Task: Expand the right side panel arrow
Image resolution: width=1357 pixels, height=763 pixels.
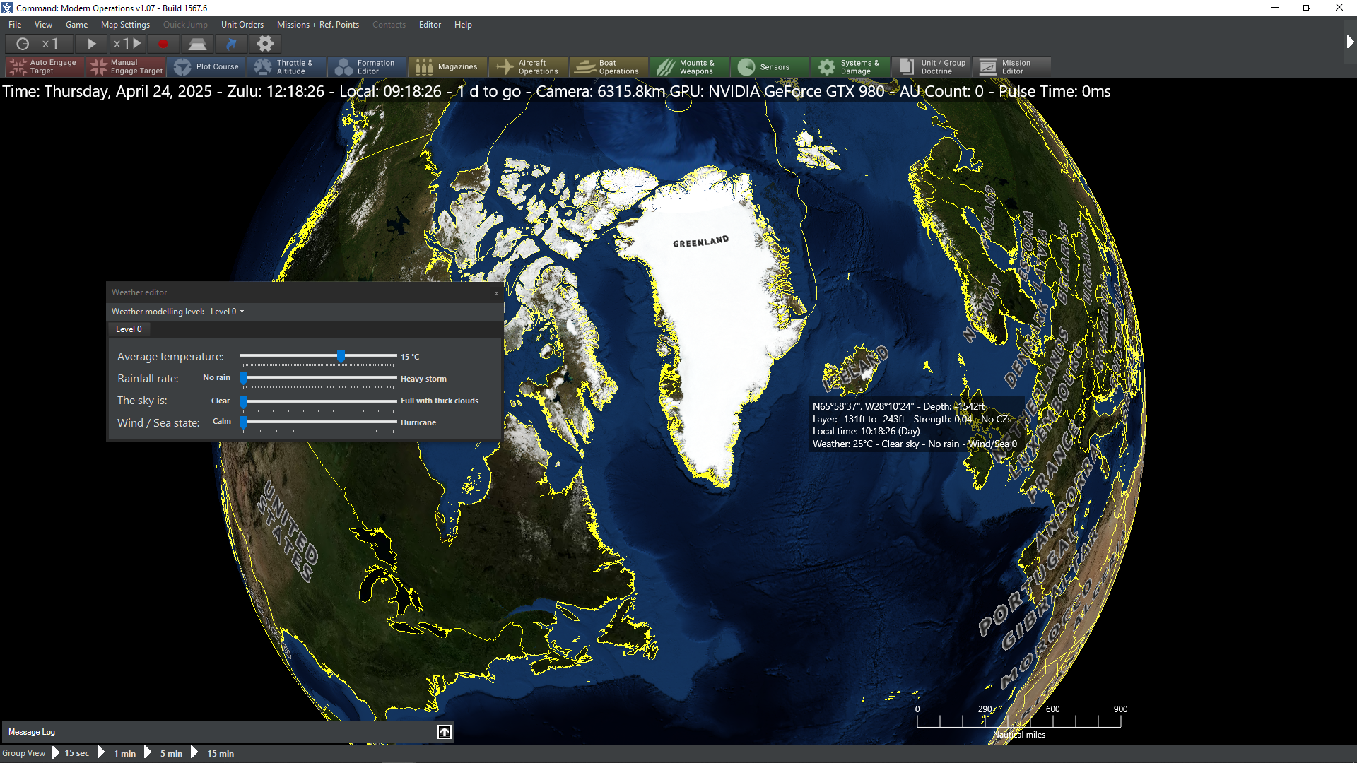Action: click(x=1349, y=42)
